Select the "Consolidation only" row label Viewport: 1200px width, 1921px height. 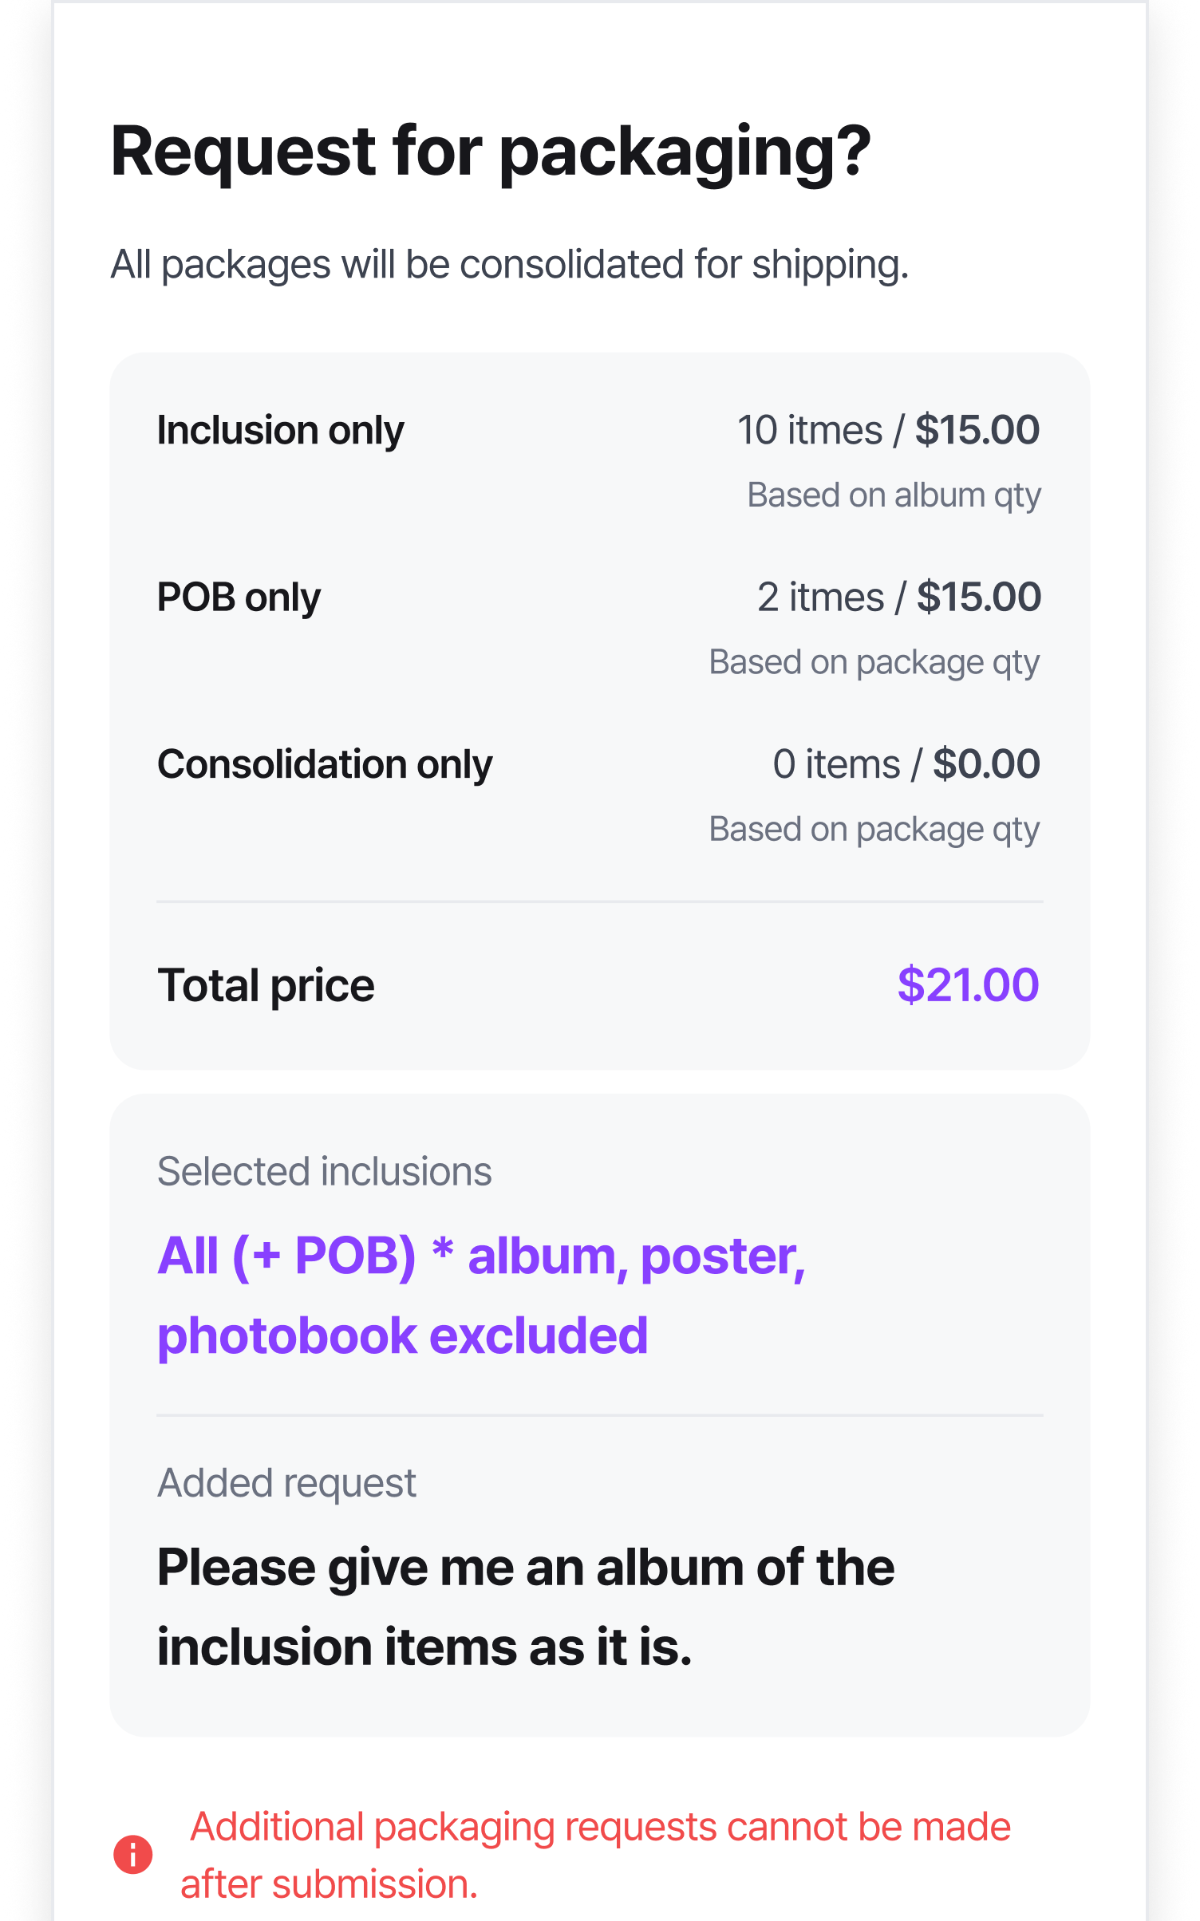pyautogui.click(x=325, y=764)
